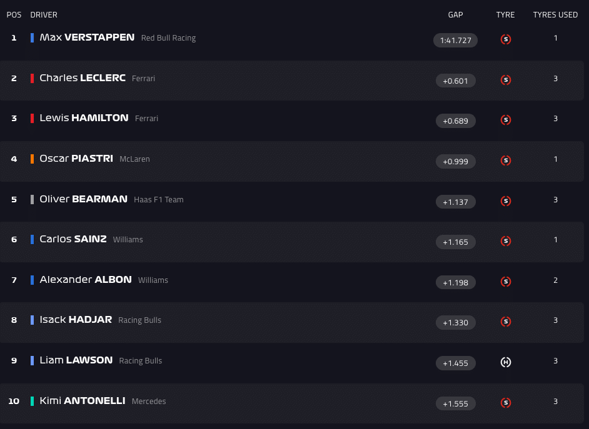The height and width of the screenshot is (429, 589).
Task: Click Bearman's soft tyre icon
Action: [x=505, y=201]
